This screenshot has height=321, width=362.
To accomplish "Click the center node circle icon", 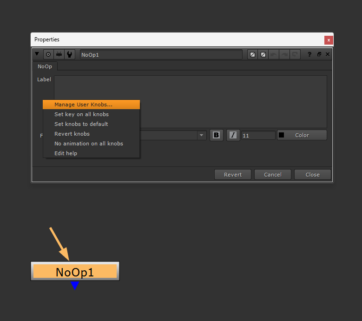I will (48, 55).
